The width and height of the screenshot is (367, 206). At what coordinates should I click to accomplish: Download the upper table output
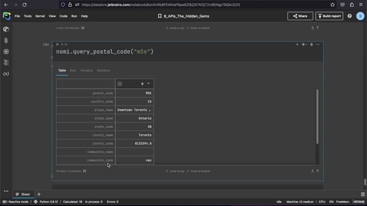(312, 28)
